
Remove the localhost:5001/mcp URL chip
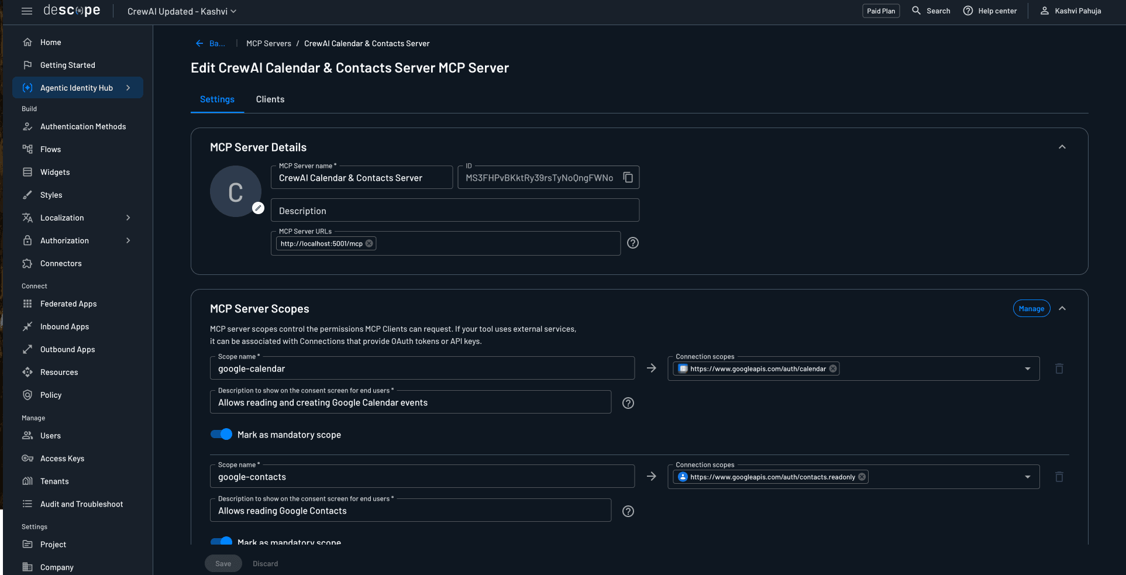click(369, 243)
